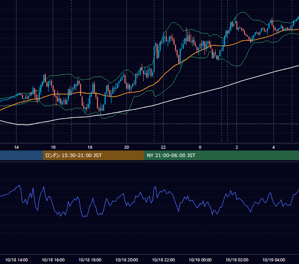The image size is (299, 264).
Task: Click the hour label 16 on time axis
Action: [x=53, y=147]
